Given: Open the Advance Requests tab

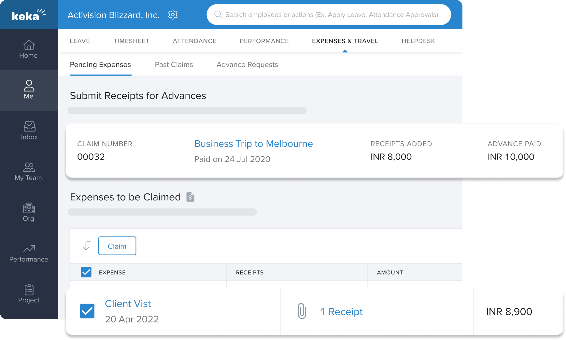Looking at the screenshot, I should point(247,64).
